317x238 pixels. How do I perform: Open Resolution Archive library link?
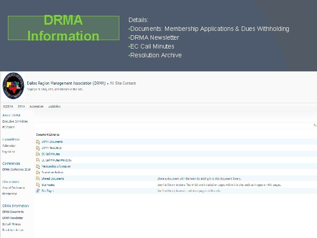pos(52,172)
